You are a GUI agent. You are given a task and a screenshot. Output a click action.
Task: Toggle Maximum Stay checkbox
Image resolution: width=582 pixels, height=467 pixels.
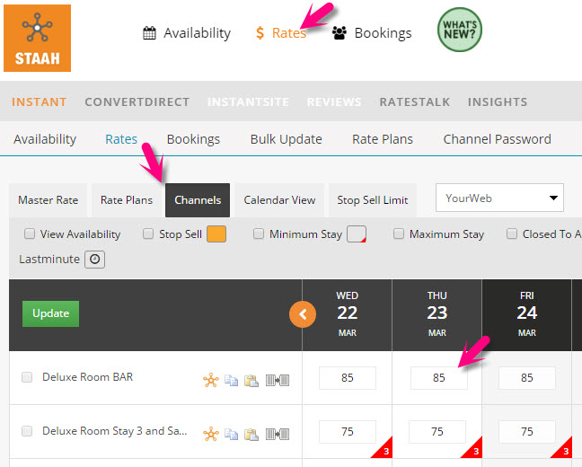point(399,233)
